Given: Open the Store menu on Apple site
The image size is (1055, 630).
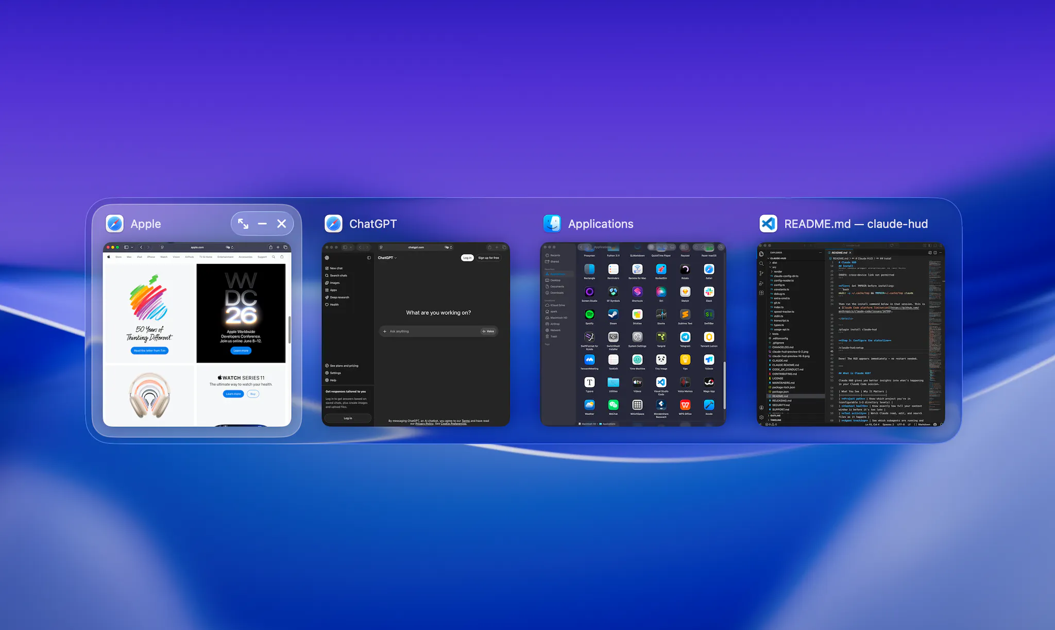Looking at the screenshot, I should 118,257.
